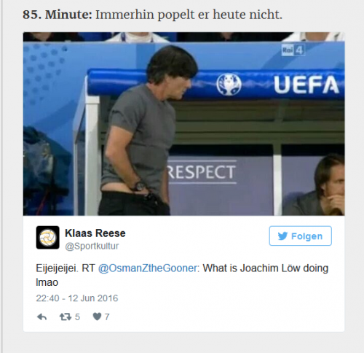Click the bold "85. Minute:" heading
Image resolution: width=364 pixels, height=353 pixels.
58,15
